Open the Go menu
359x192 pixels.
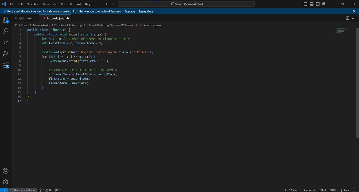coord(55,4)
